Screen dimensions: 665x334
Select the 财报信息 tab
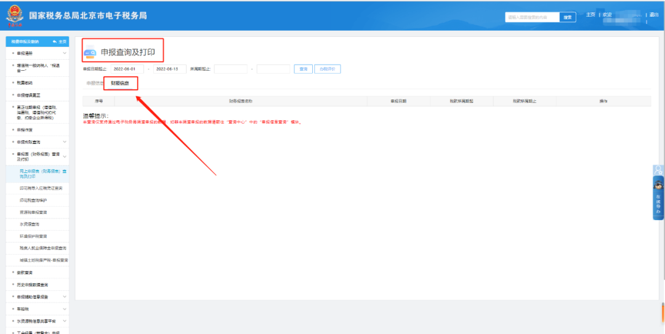pyautogui.click(x=121, y=84)
